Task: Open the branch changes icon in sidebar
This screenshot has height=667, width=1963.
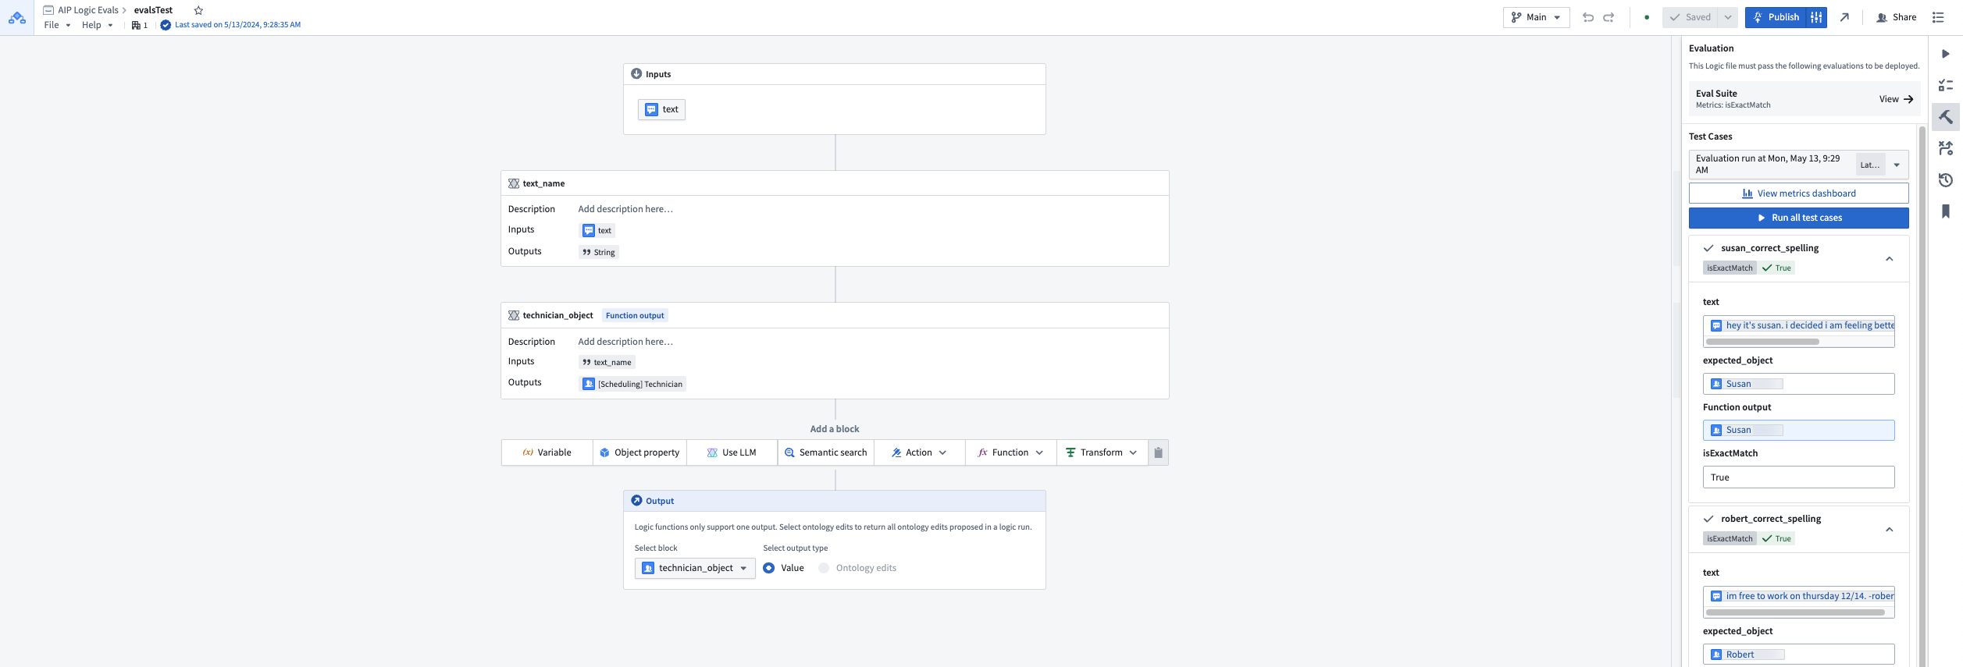Action: (x=1946, y=148)
